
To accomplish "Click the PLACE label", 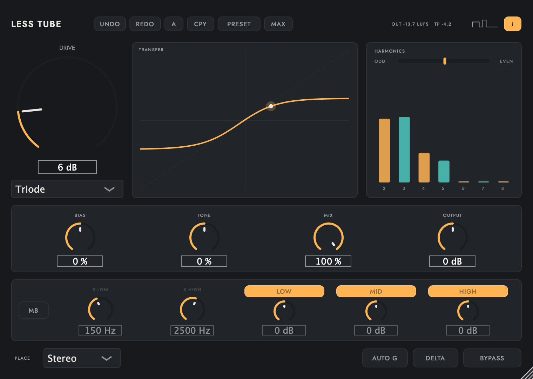I will tap(22, 358).
